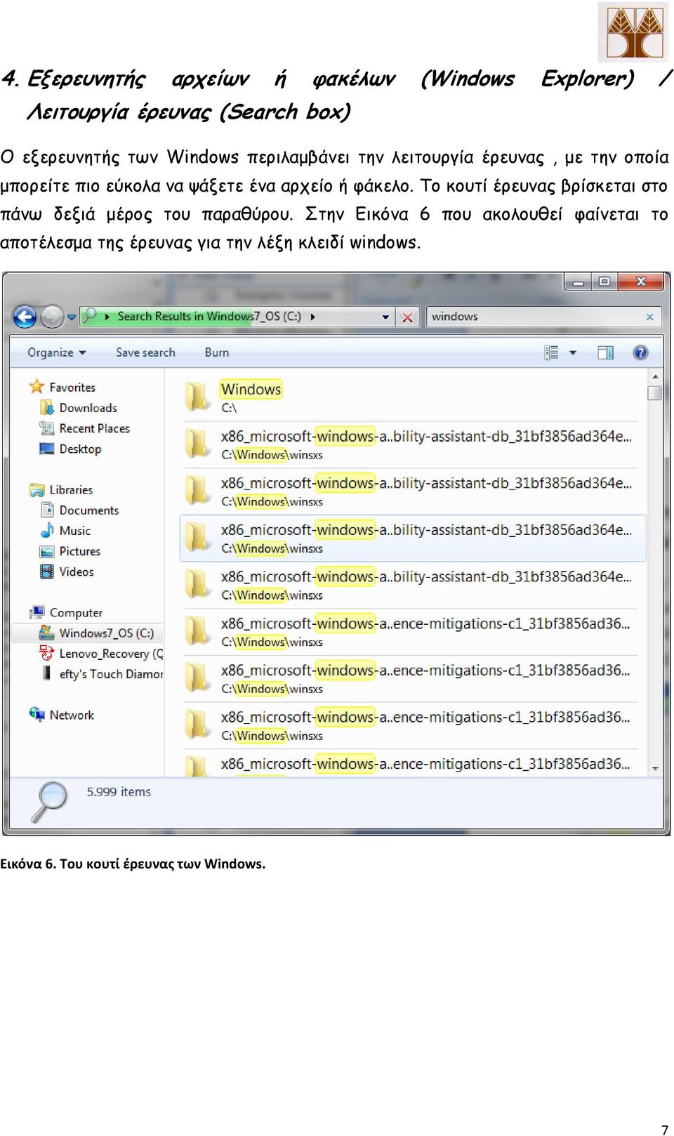Viewport: 674px width, 1136px height.
Task: Click the Windows result folder icon
Action: pos(197,397)
